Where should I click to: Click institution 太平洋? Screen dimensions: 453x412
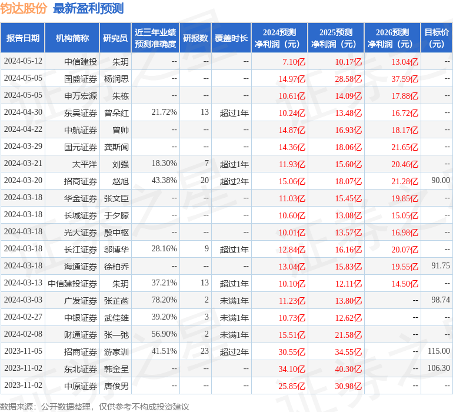pyautogui.click(x=84, y=164)
